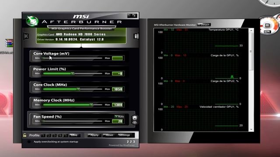Select profile slot 5

[66, 136]
